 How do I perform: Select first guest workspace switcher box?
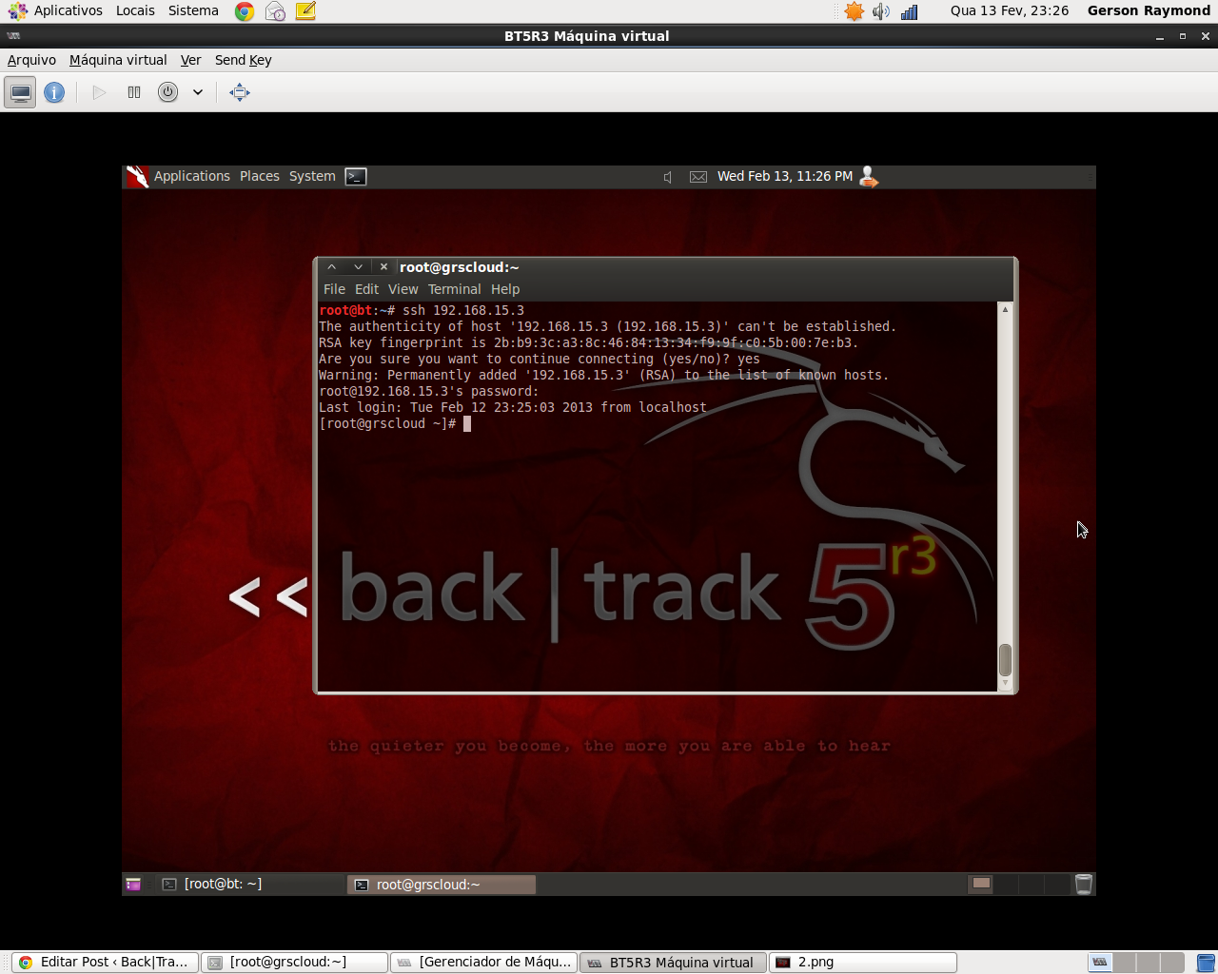pyautogui.click(x=981, y=885)
